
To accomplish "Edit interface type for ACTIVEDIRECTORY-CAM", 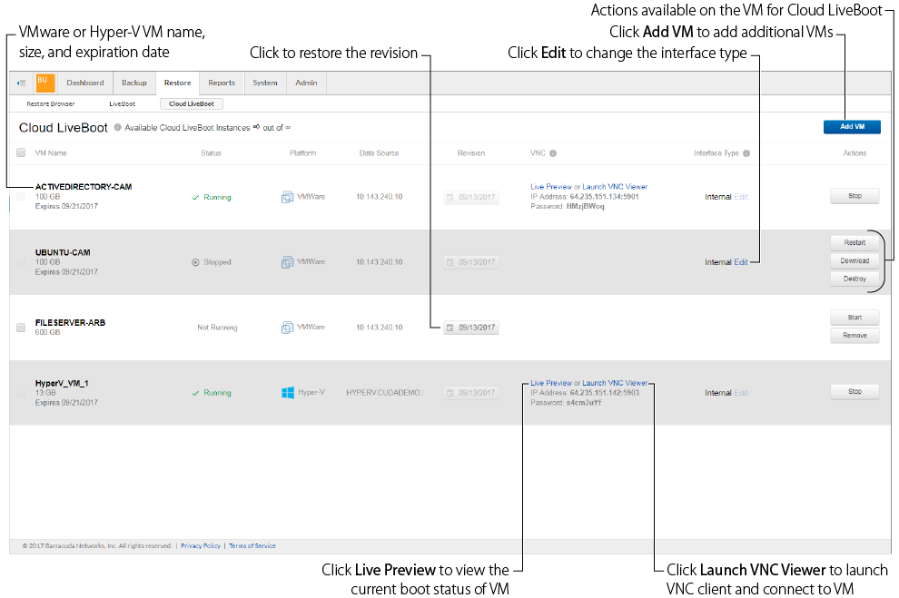I will [741, 197].
